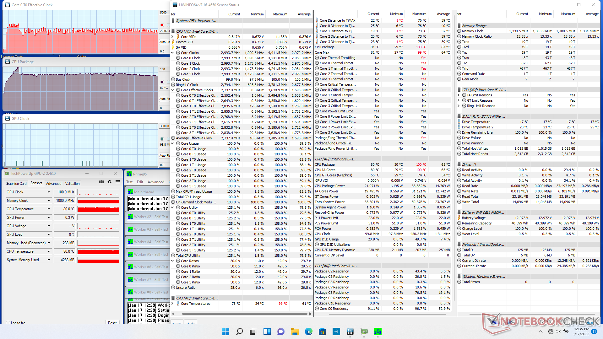Collapse the Core Clocks tree group

(x=172, y=53)
